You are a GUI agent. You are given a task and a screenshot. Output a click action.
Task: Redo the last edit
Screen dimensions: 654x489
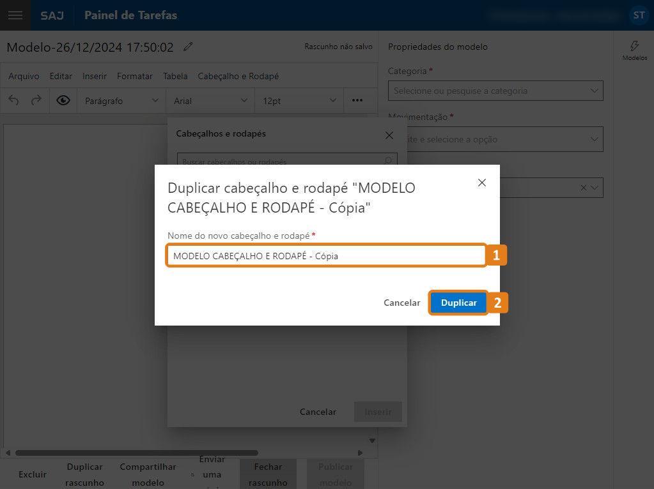point(36,100)
